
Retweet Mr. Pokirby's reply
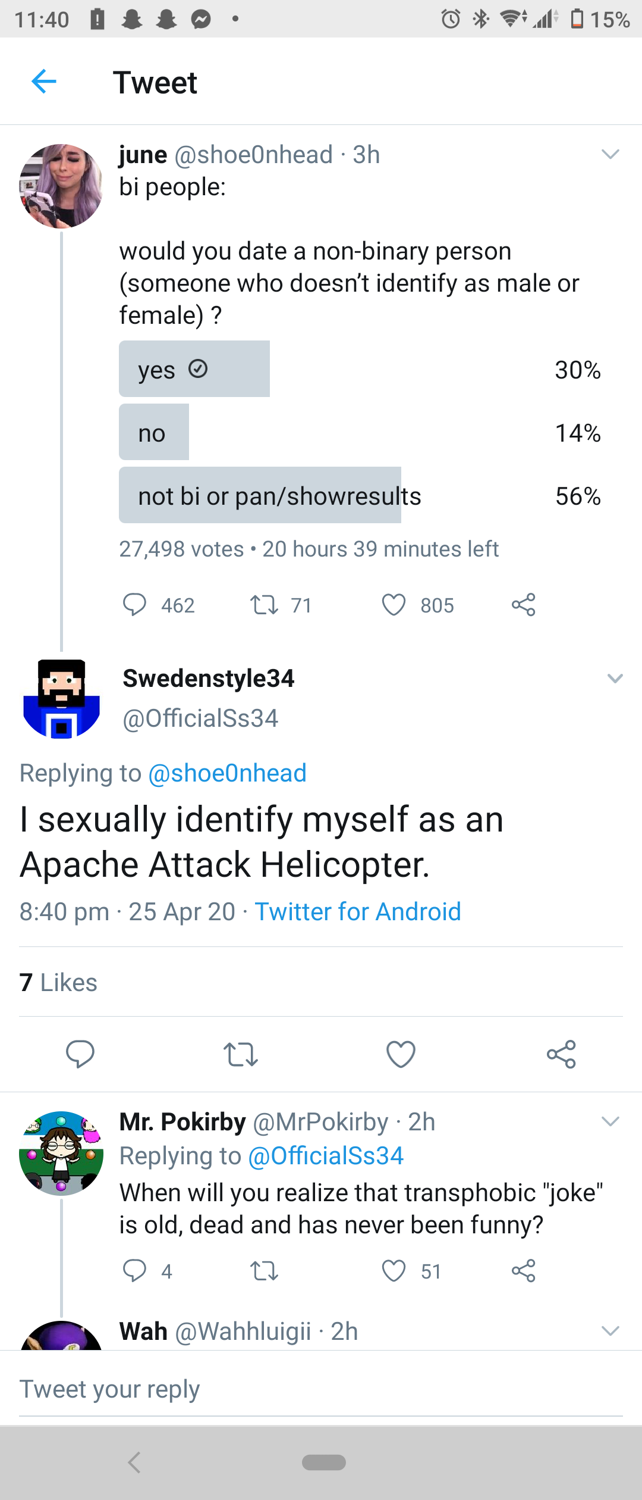point(264,1271)
